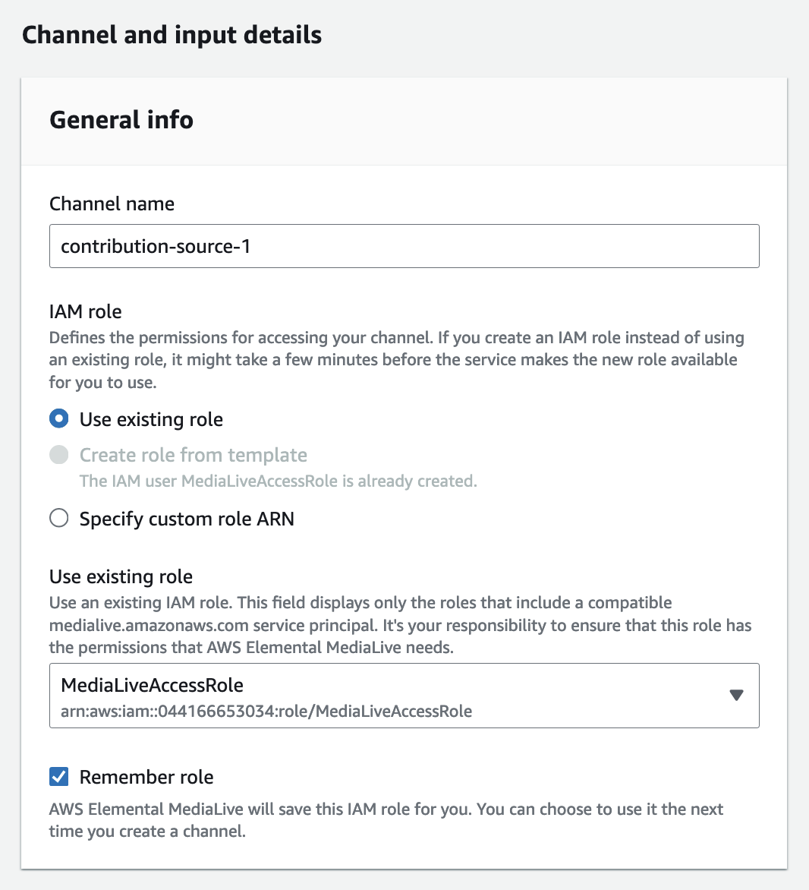Click the 'MediaLiveAccessRole is already created' note
This screenshot has height=890, width=809.
[x=278, y=481]
